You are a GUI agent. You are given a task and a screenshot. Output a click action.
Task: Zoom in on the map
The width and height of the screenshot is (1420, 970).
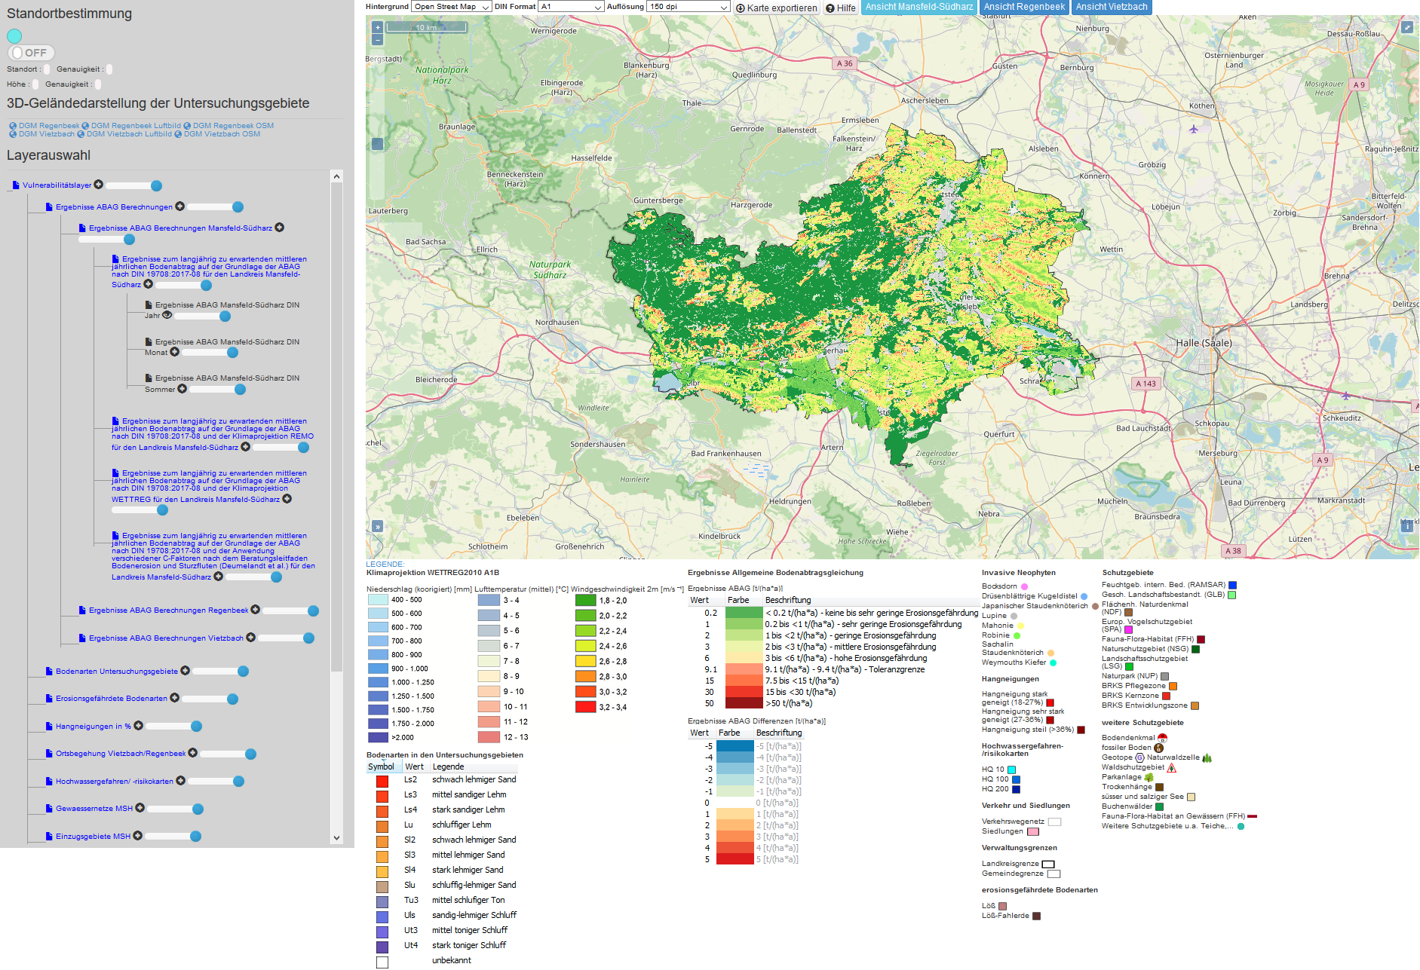[x=378, y=27]
